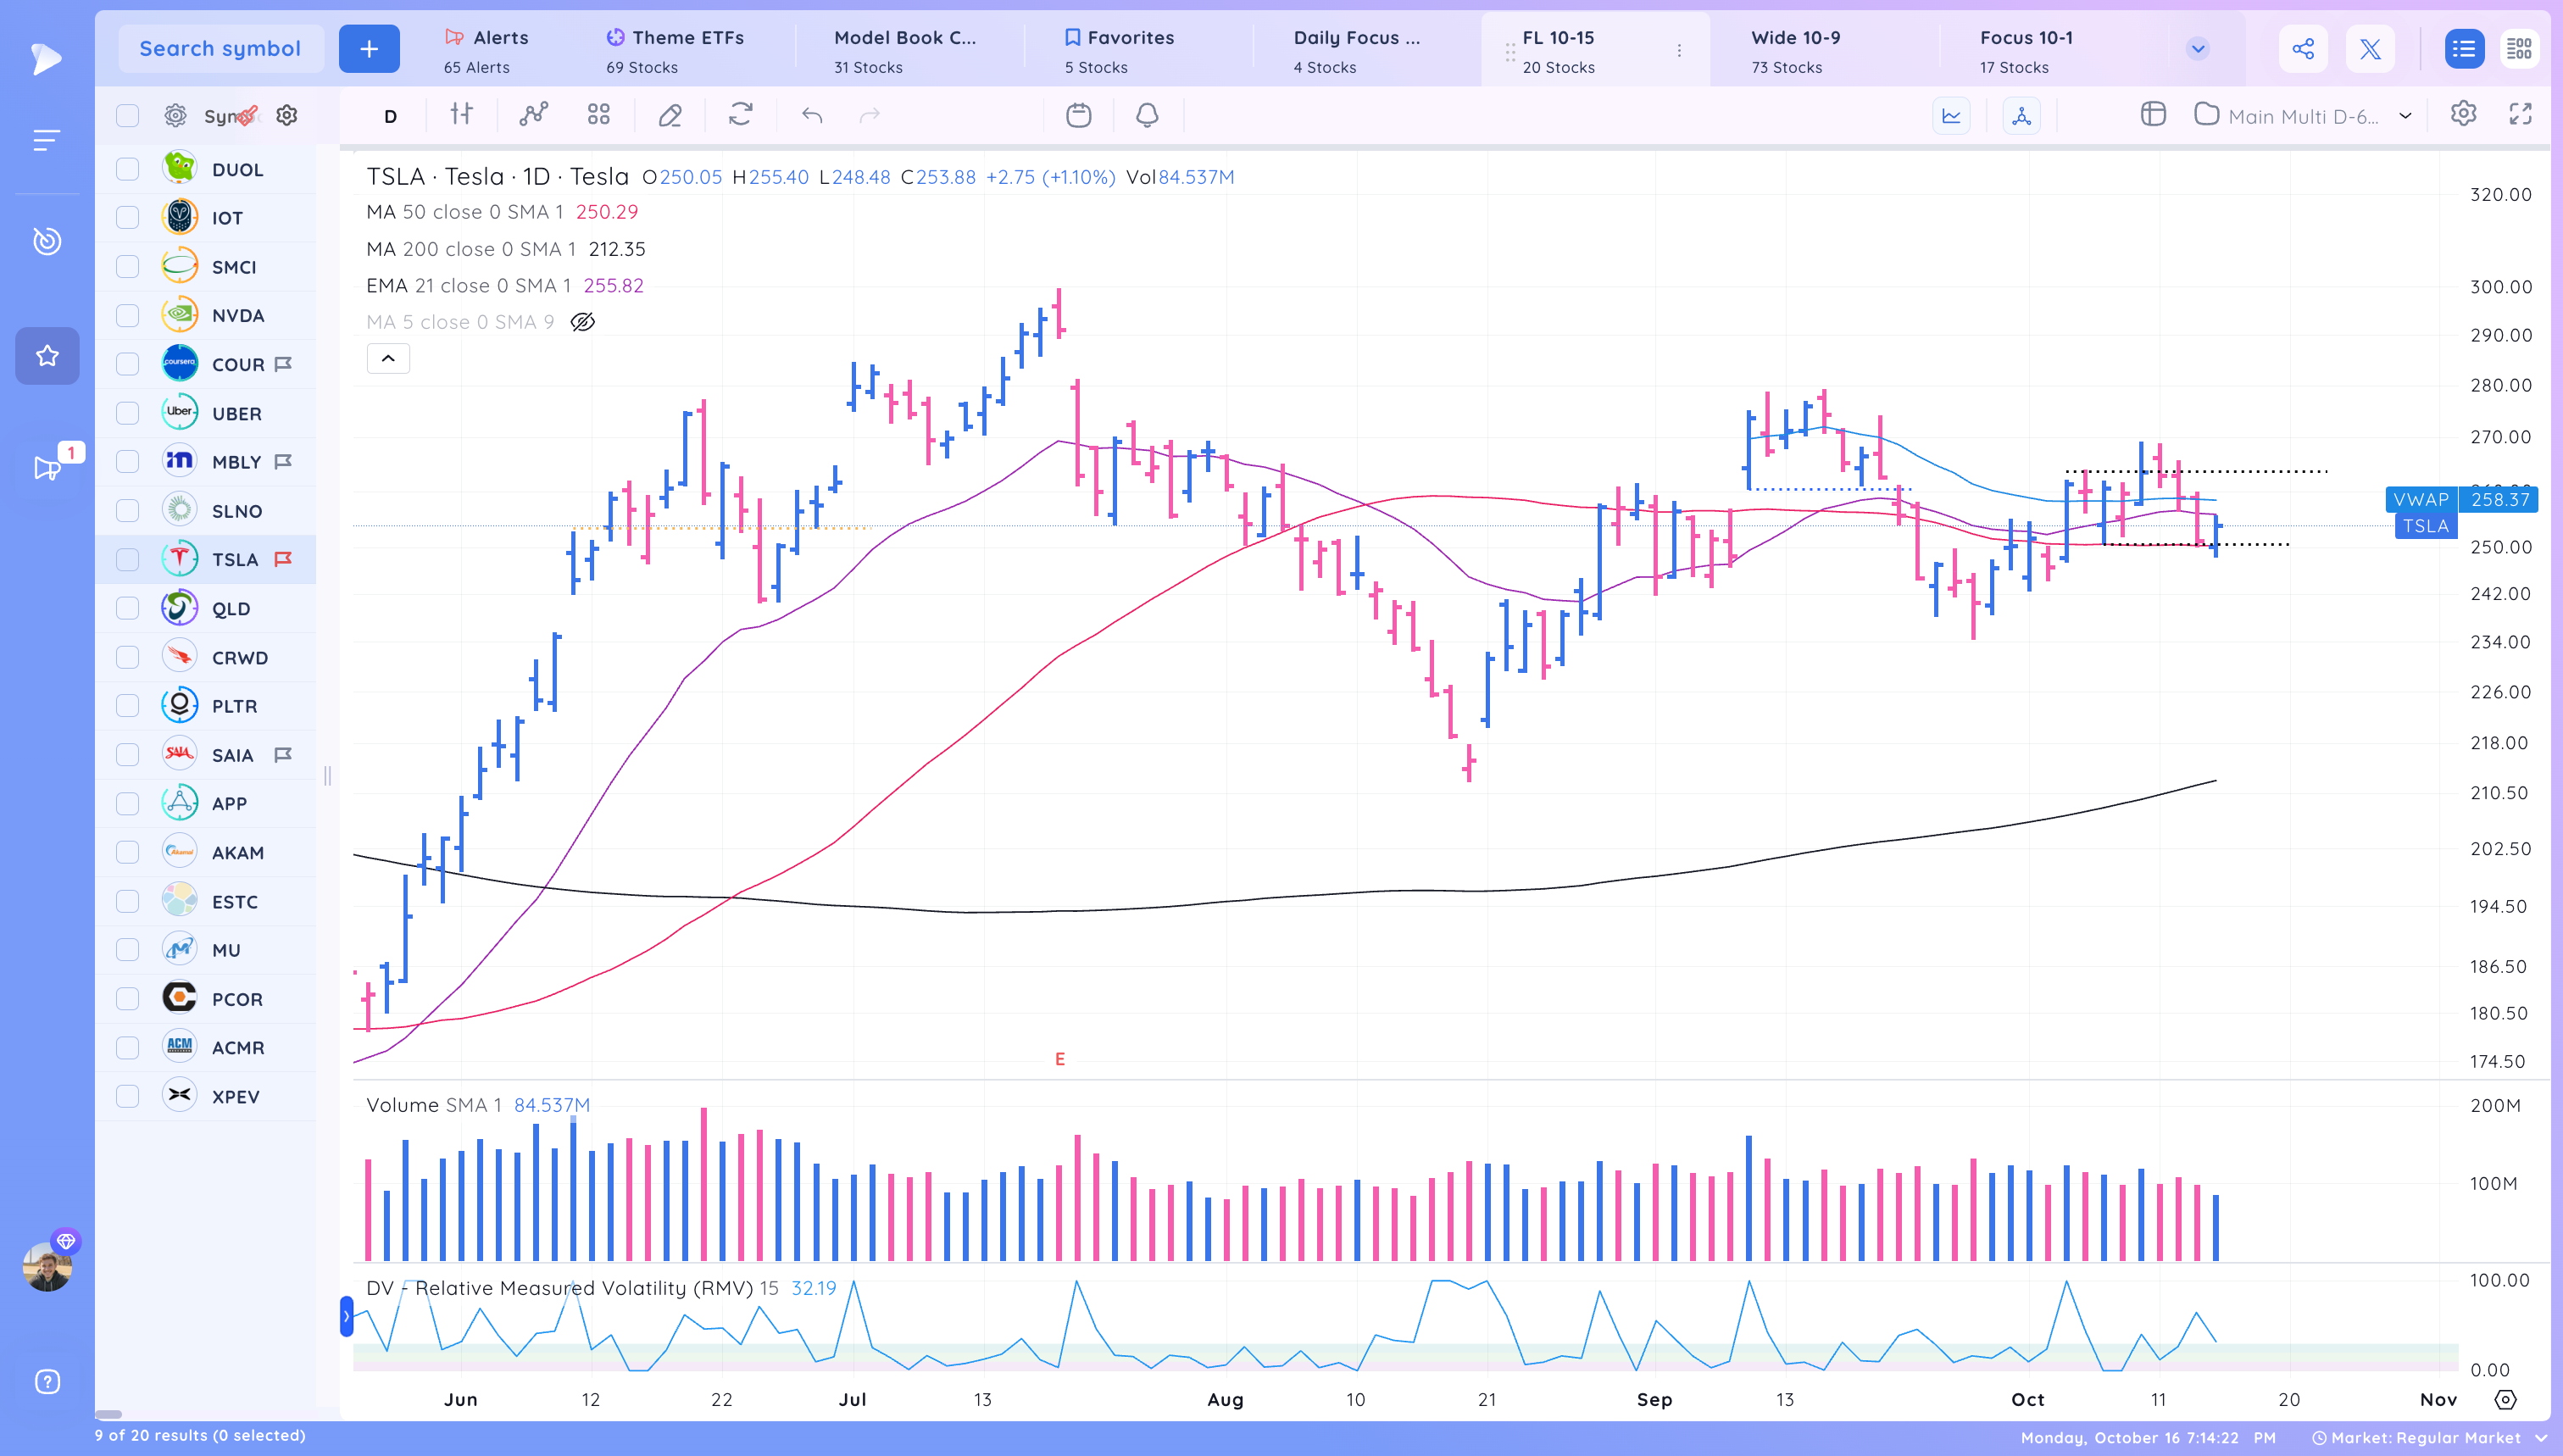Click the Search symbol input field
The height and width of the screenshot is (1456, 2563).
221,48
